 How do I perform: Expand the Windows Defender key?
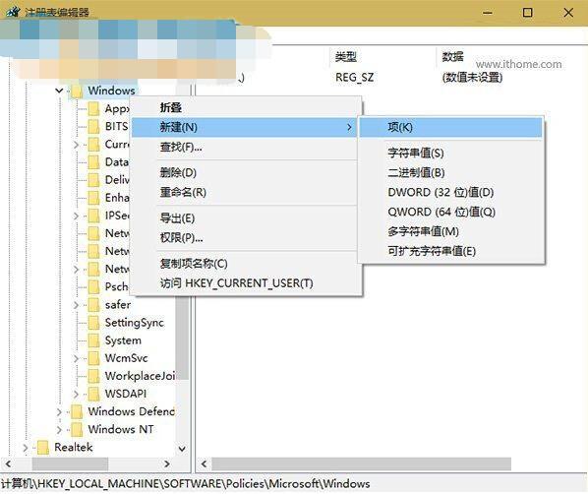coord(59,411)
